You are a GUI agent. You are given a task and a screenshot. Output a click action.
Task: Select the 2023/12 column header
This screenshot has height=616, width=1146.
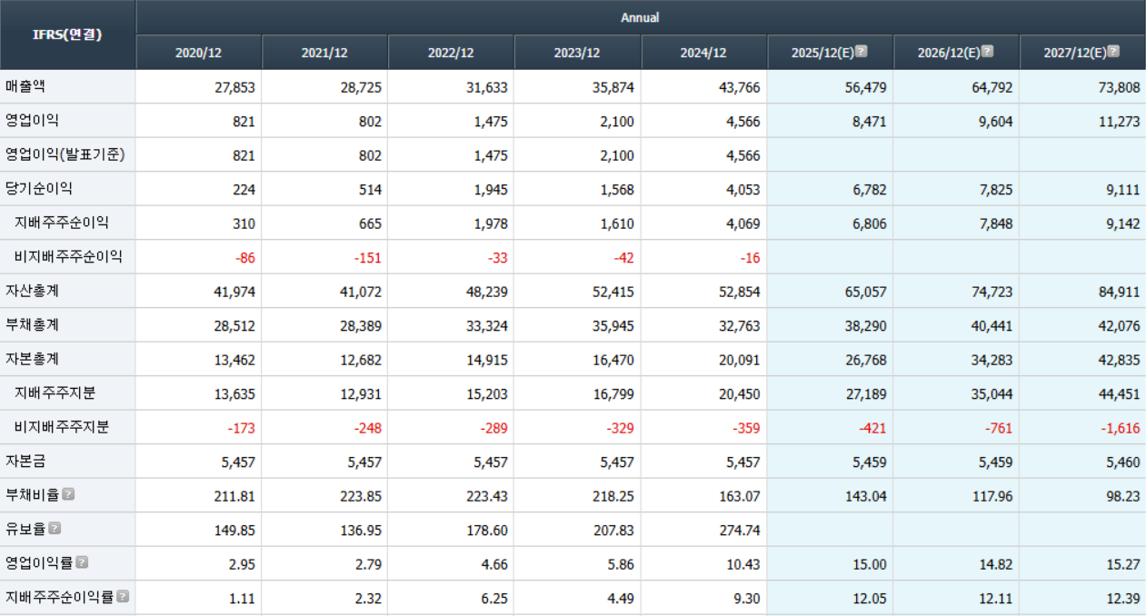coord(577,53)
